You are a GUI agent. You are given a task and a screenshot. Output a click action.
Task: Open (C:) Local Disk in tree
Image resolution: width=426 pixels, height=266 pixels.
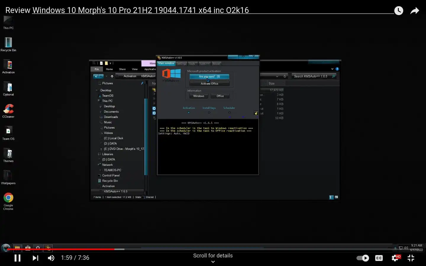click(x=113, y=138)
